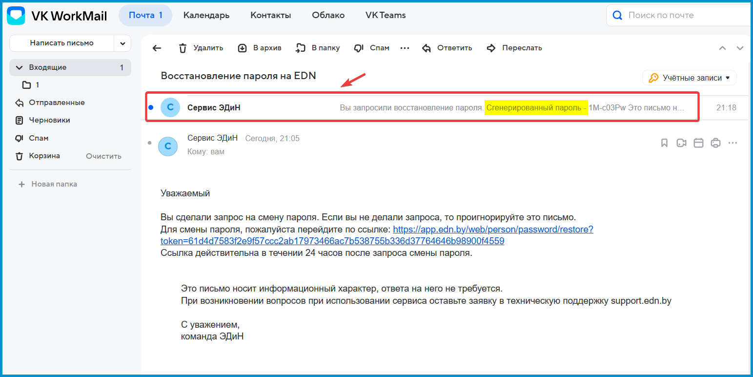Viewport: 753px width, 377px height.
Task: Empty the trash with Очистить
Action: point(103,156)
